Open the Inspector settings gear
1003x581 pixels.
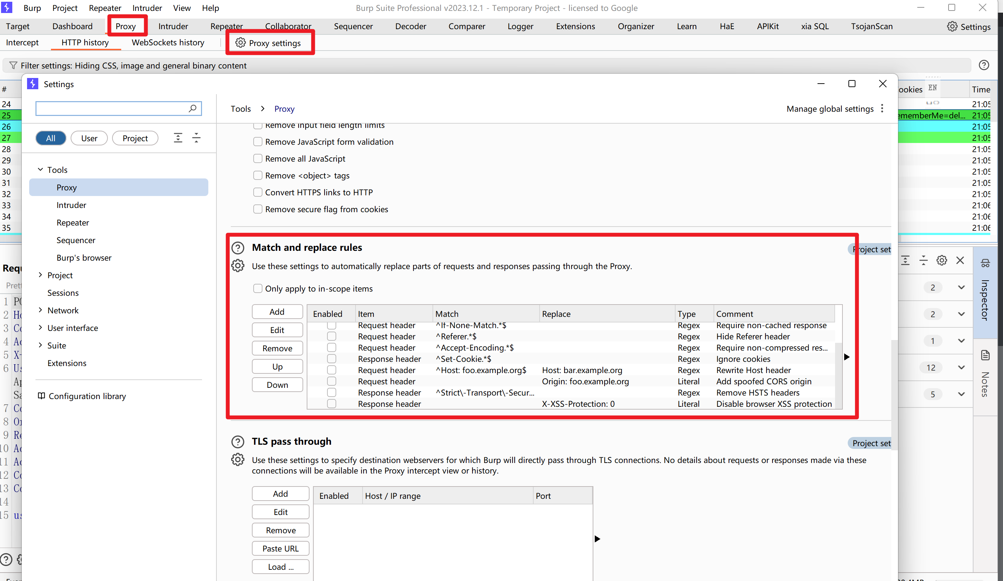pyautogui.click(x=942, y=260)
